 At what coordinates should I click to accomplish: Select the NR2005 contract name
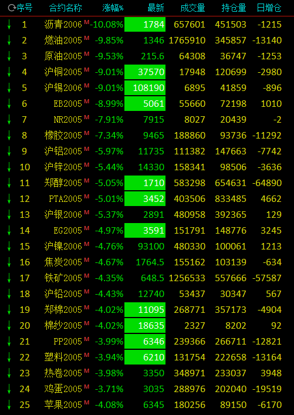[x=67, y=120]
